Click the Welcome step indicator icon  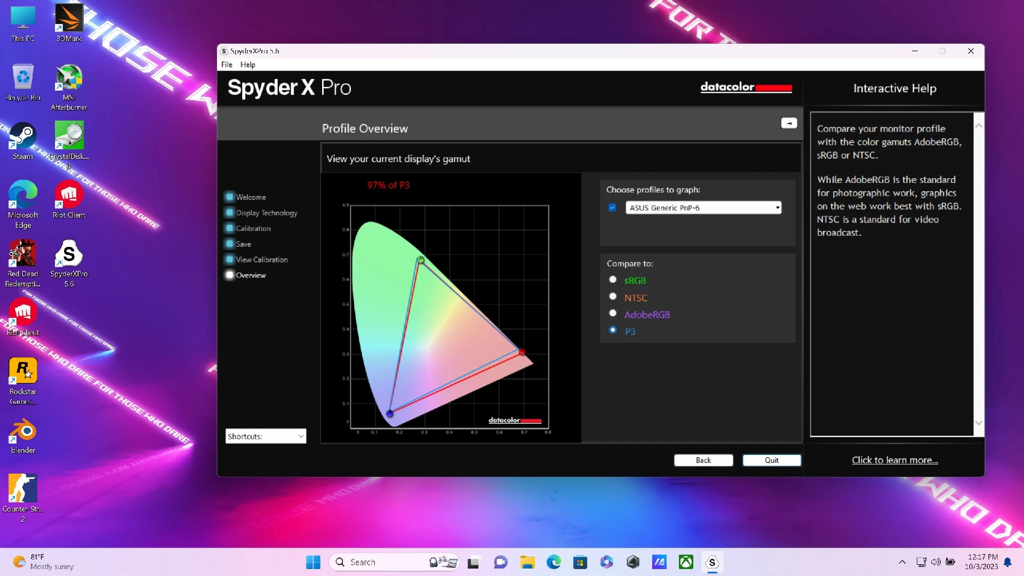click(x=229, y=197)
